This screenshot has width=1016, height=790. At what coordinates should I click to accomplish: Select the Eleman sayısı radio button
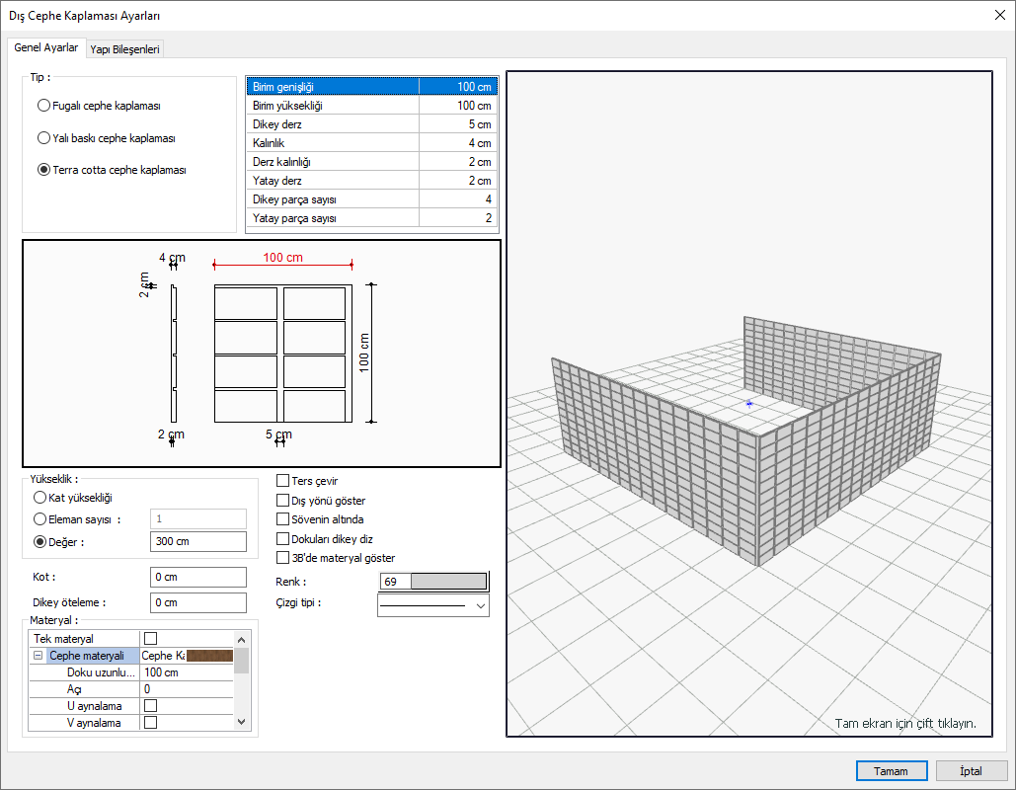[40, 518]
